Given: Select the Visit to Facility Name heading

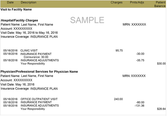Looking at the screenshot, I should pyautogui.click(x=16, y=10).
